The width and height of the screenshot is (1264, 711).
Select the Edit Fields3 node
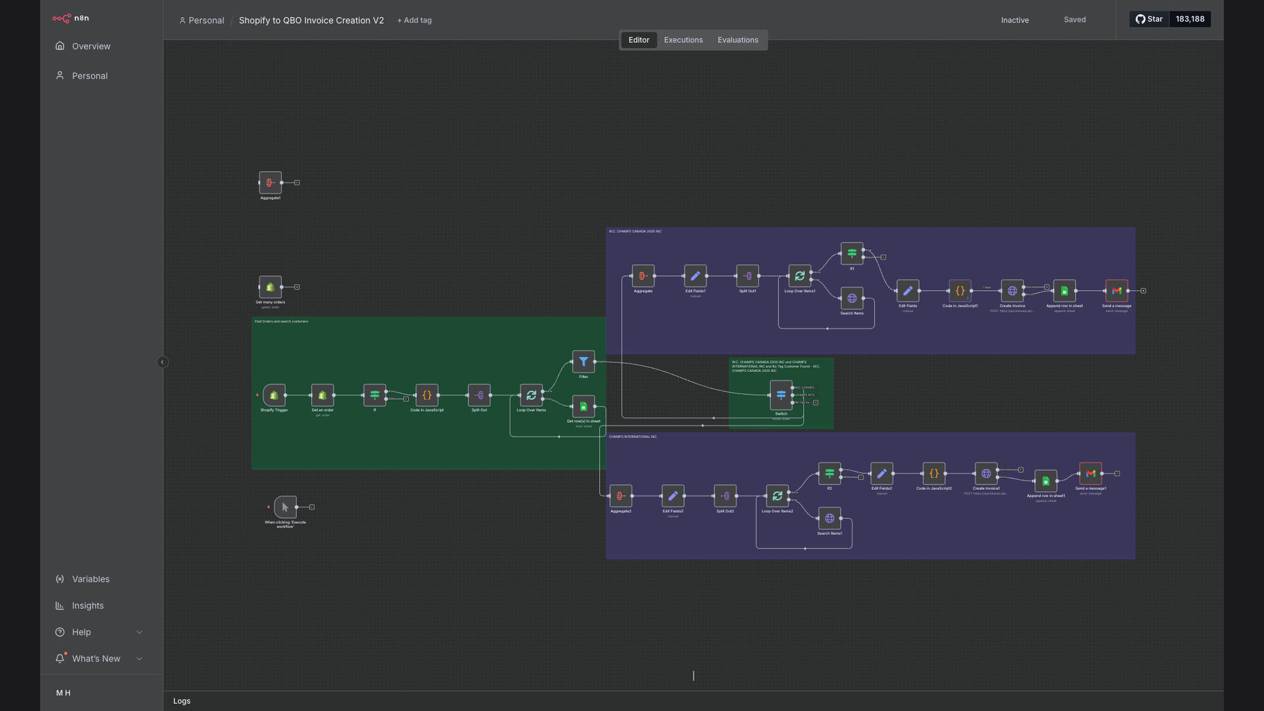673,496
